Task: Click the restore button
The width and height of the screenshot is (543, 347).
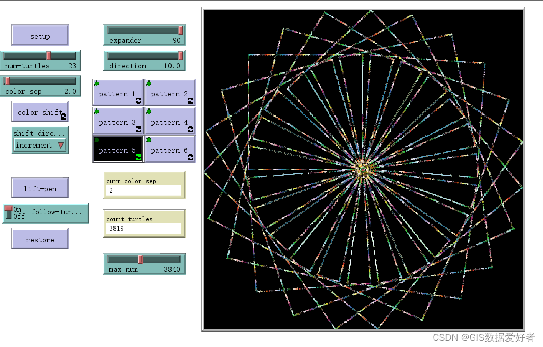Action: (x=40, y=239)
